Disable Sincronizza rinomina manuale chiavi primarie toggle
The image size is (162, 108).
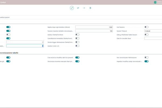tap(77, 61)
